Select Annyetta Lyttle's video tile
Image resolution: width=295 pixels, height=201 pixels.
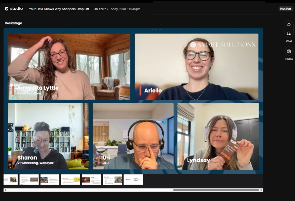point(69,67)
